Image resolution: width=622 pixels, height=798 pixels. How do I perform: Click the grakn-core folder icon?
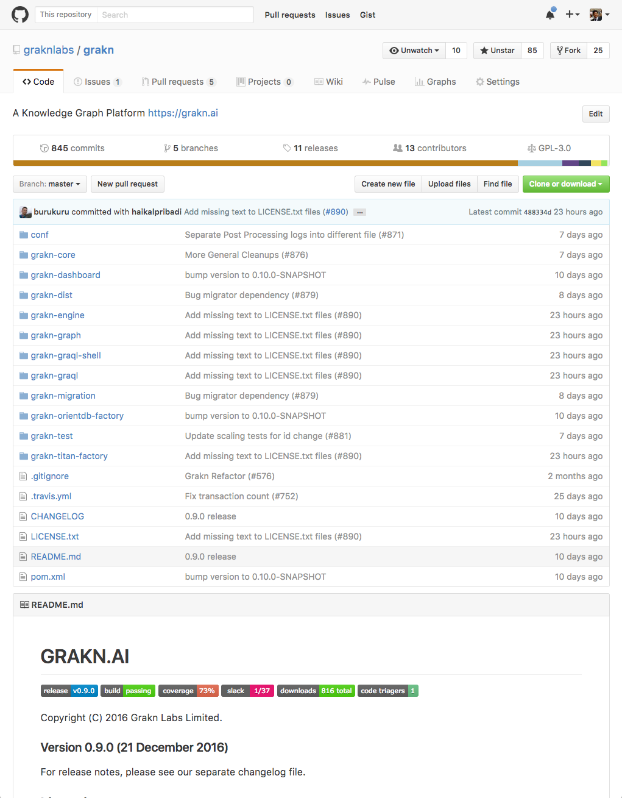tap(24, 255)
